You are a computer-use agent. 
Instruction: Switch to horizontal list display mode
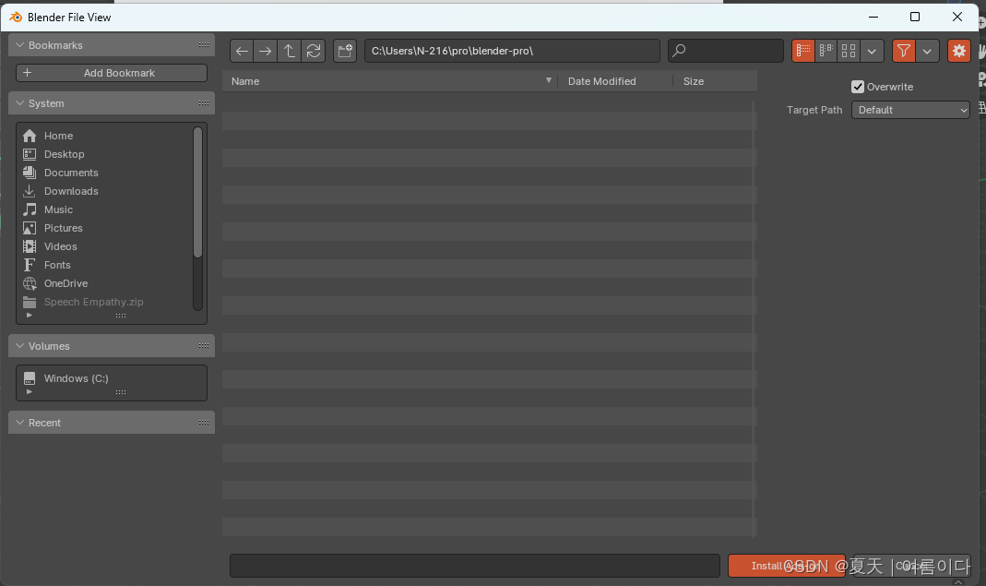[826, 51]
